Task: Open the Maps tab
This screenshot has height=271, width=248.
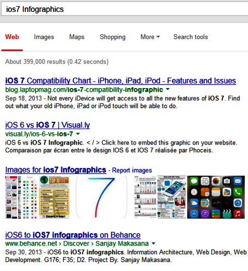Action: 77,37
